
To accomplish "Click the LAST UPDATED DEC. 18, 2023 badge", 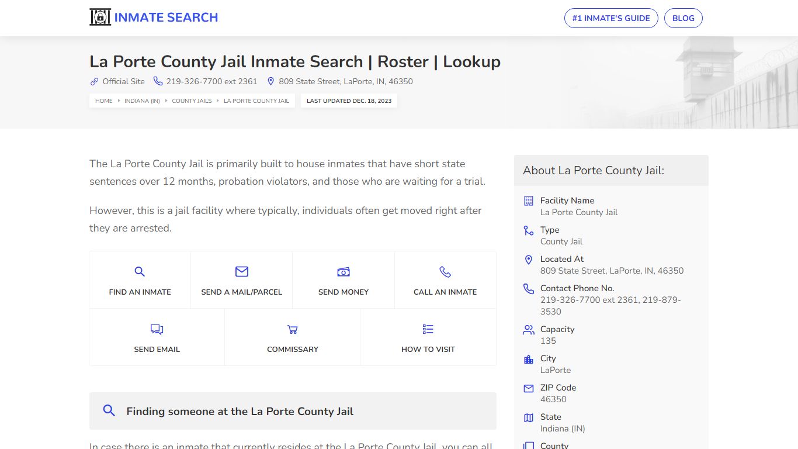I will click(349, 101).
